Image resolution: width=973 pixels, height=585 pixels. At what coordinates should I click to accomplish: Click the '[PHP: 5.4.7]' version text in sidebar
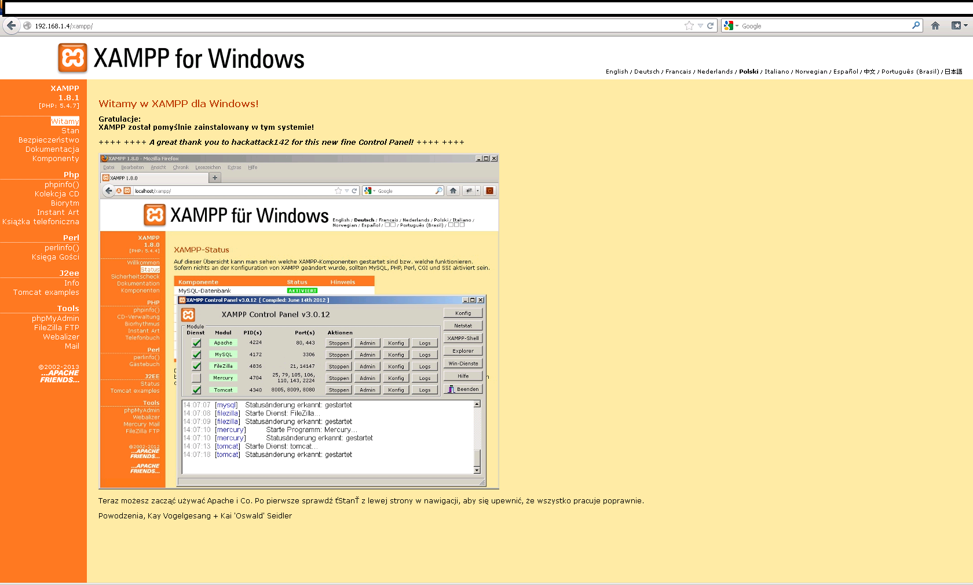(59, 106)
